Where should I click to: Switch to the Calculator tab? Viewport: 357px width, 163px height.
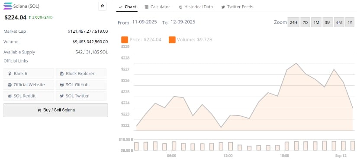[x=158, y=7]
